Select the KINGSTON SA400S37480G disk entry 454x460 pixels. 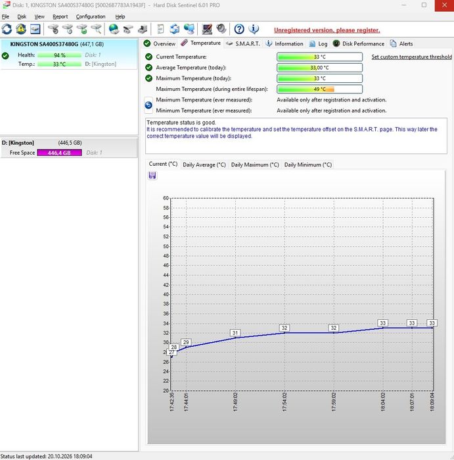tap(68, 54)
